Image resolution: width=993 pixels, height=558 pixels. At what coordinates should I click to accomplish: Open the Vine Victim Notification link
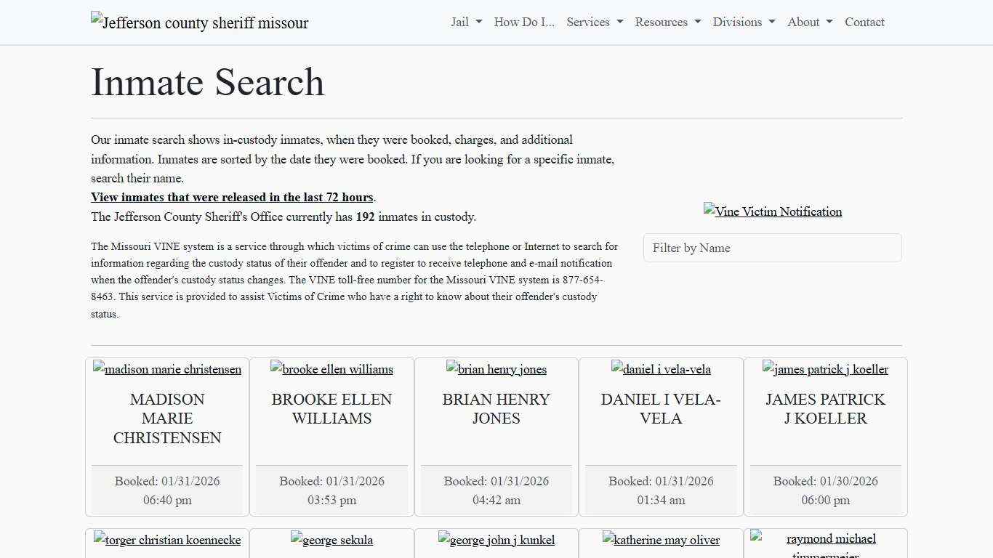(x=772, y=211)
